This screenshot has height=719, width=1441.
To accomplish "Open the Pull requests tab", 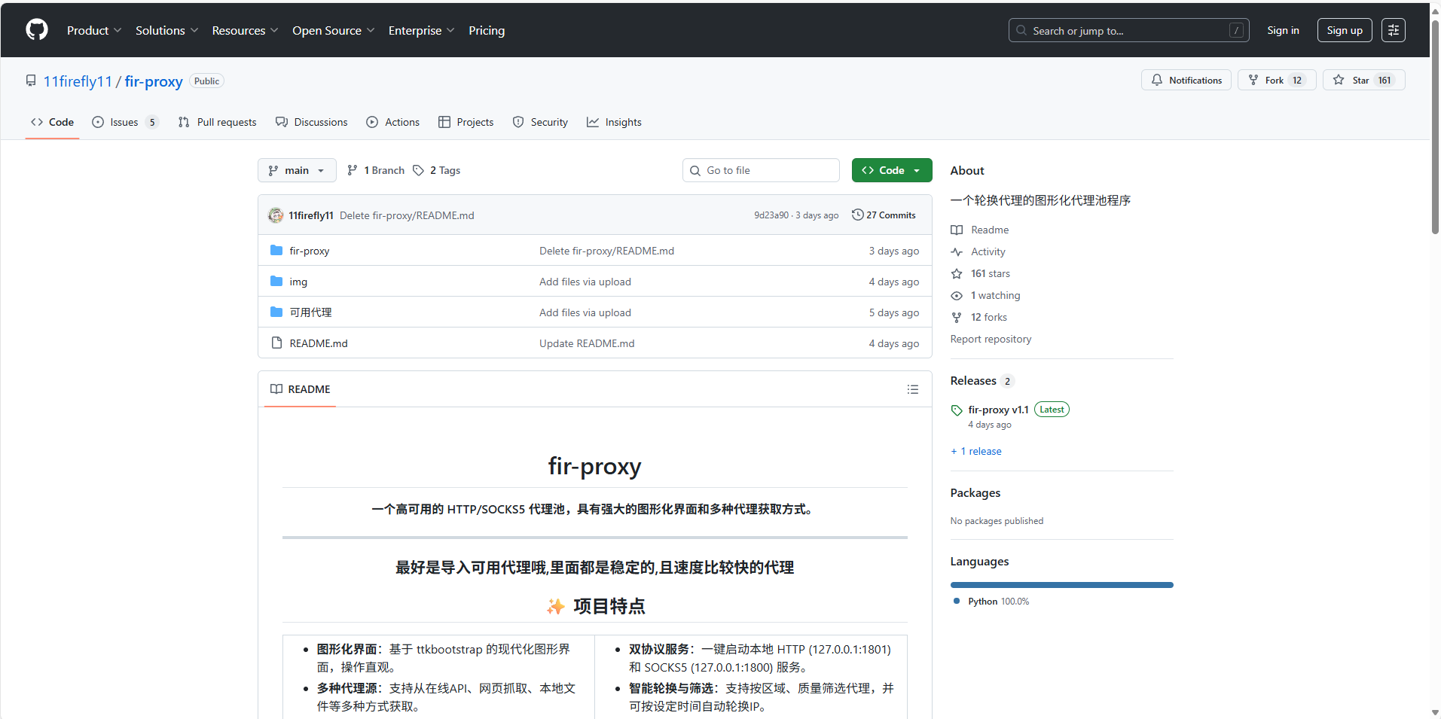I will 218,122.
